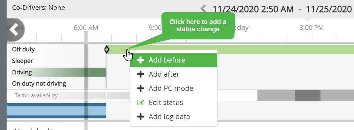
Task: Click the green status change tooltip
Action: [x=198, y=26]
